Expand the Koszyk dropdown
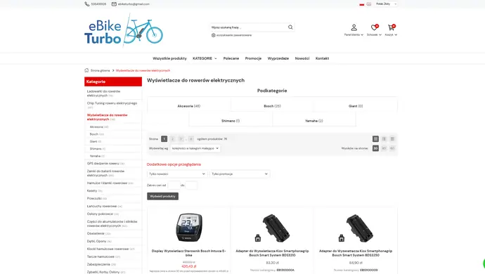Viewport: 485px width, 274px height. tap(391, 34)
